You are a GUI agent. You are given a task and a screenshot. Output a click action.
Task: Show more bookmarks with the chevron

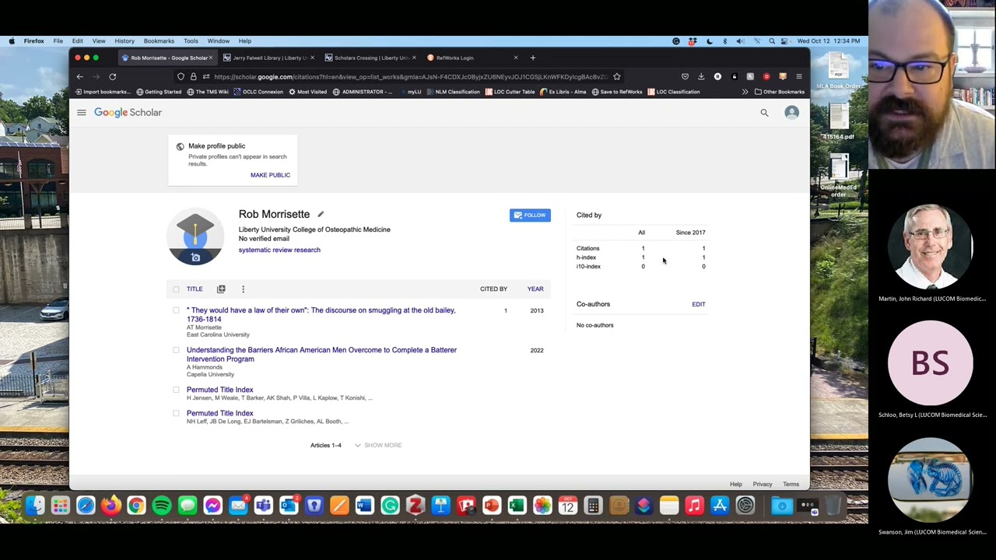point(745,92)
